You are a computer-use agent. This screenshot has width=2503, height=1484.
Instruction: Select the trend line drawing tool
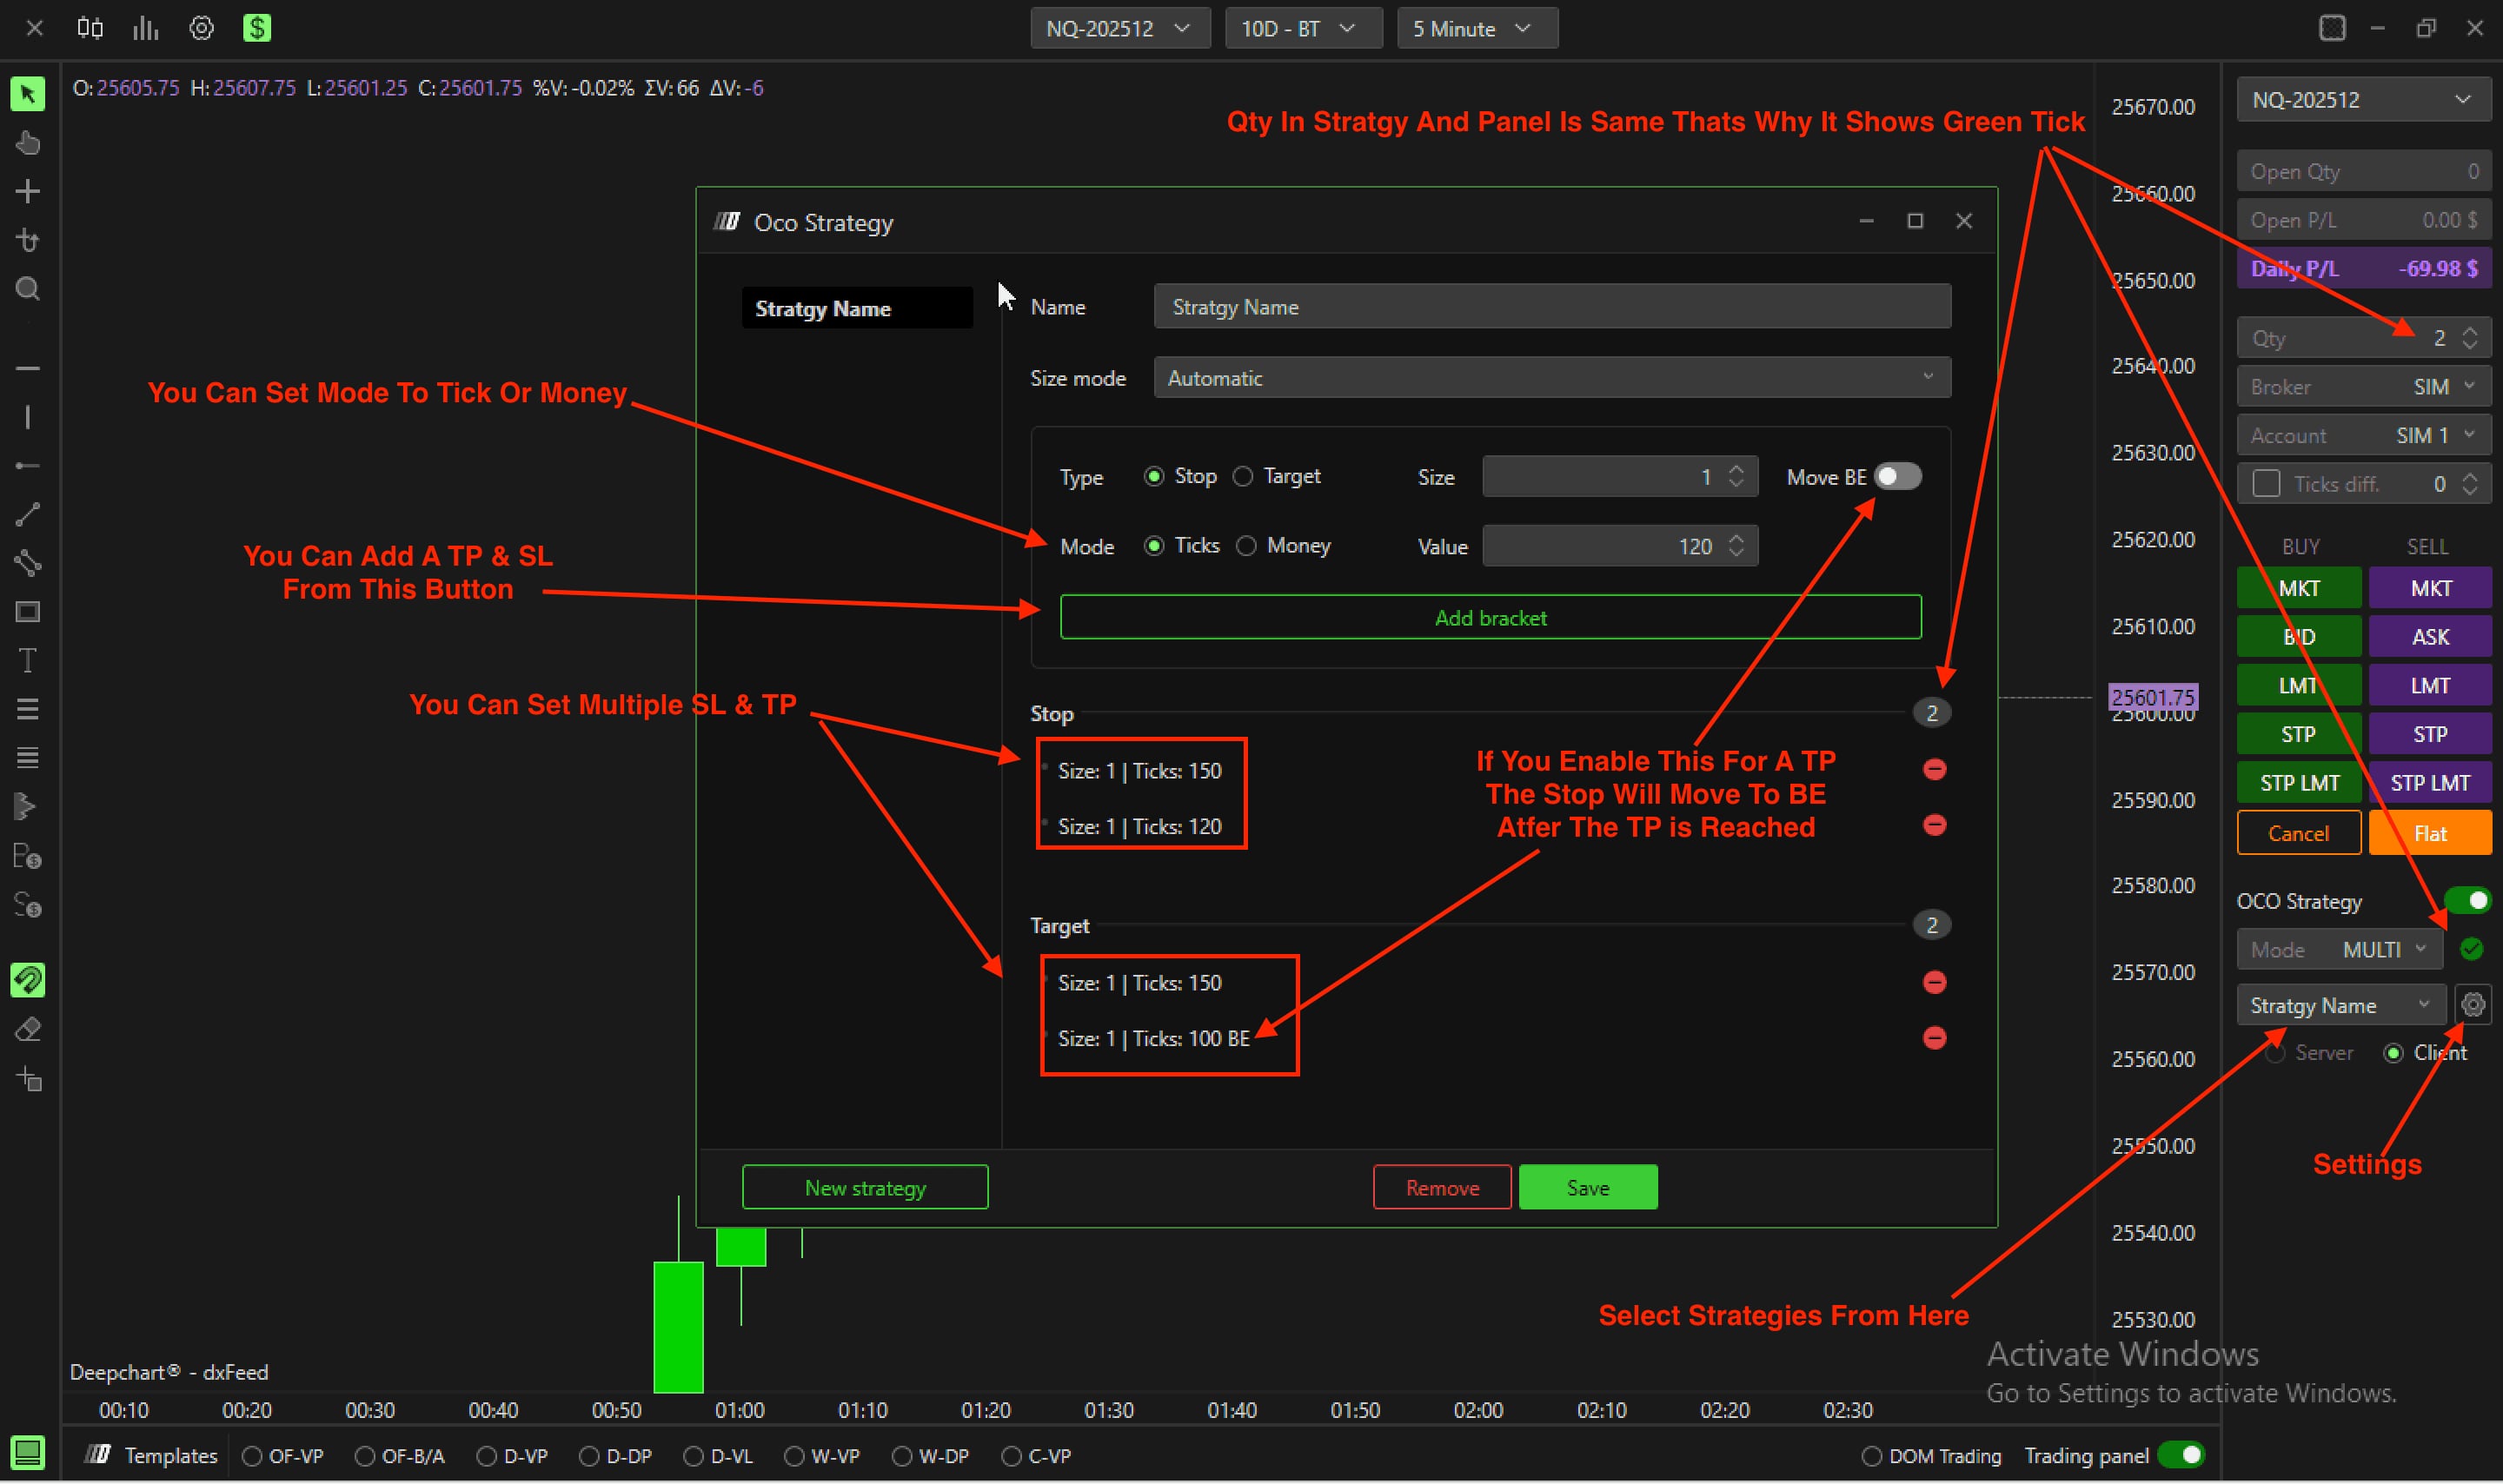click(x=28, y=514)
